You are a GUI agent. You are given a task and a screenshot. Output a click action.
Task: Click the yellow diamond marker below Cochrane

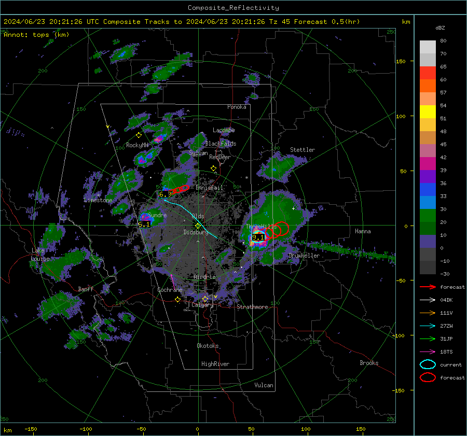point(178,300)
